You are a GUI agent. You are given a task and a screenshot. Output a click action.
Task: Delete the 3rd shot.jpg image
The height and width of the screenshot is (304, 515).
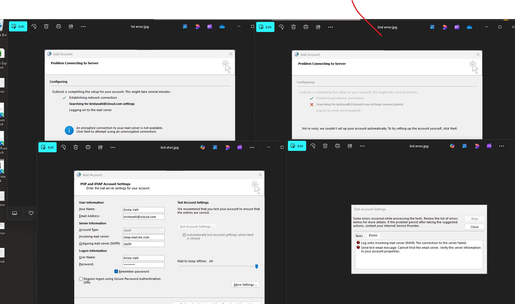click(x=76, y=147)
